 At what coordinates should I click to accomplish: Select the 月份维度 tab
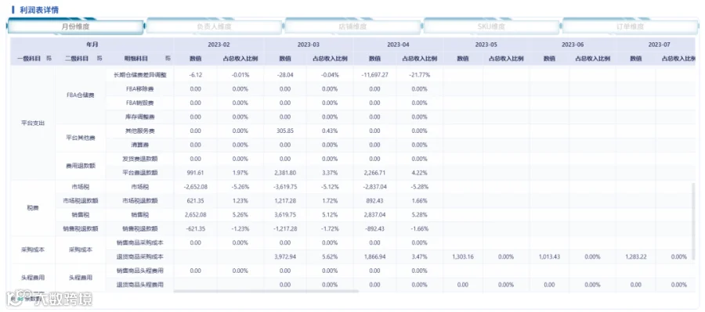coord(75,27)
